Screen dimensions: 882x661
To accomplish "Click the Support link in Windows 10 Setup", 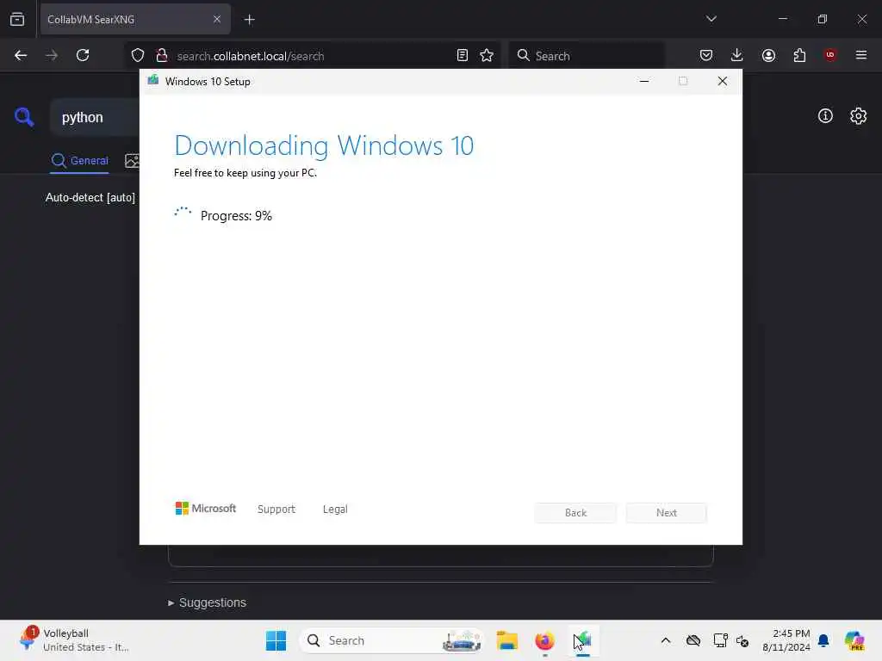I will tap(276, 510).
